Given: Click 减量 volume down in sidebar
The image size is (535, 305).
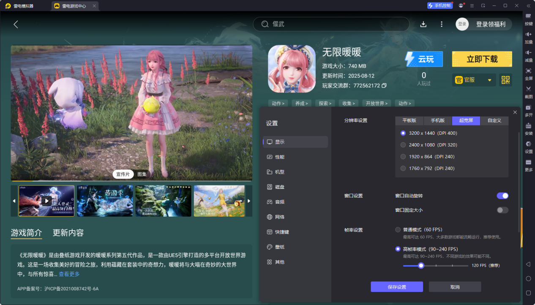Looking at the screenshot, I should point(528,55).
